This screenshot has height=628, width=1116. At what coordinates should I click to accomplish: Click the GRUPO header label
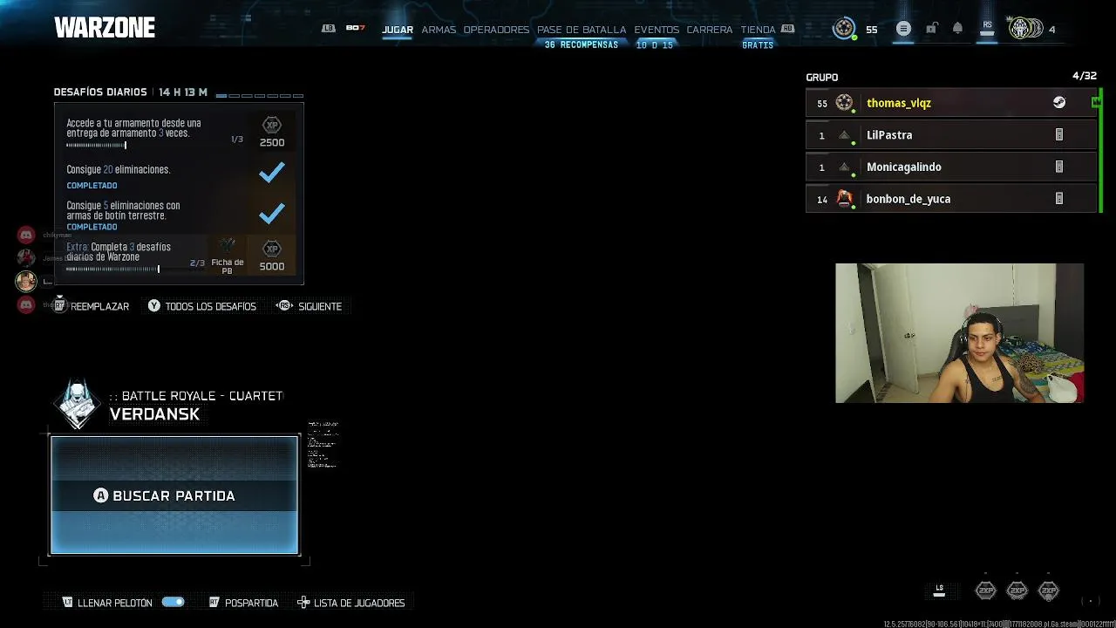[x=822, y=78]
